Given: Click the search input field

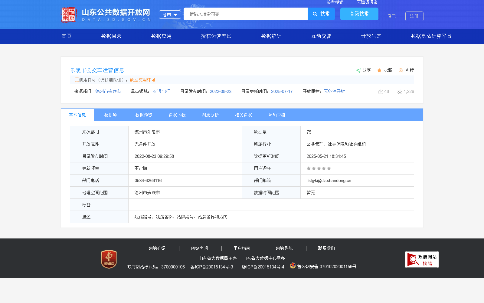Looking at the screenshot, I should [x=246, y=14].
